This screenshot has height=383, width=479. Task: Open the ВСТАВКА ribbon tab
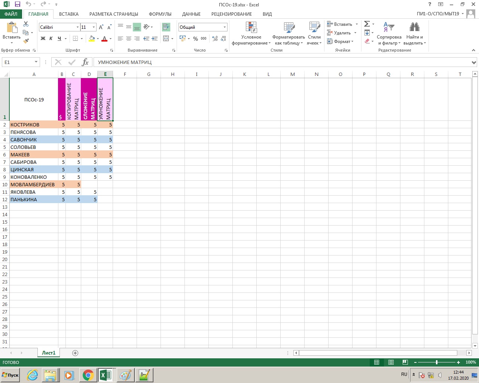pyautogui.click(x=69, y=14)
